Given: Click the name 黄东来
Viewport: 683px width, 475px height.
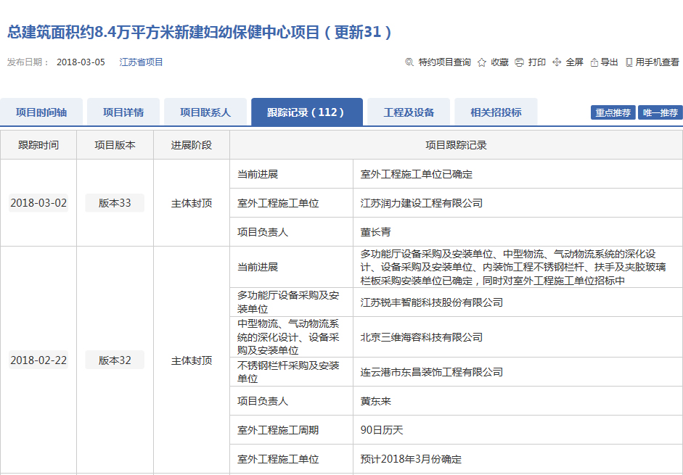Looking at the screenshot, I should [375, 401].
